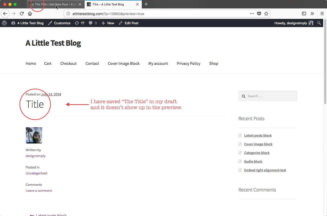Image resolution: width=327 pixels, height=216 pixels.
Task: Open the Cart page
Action: click(x=48, y=63)
